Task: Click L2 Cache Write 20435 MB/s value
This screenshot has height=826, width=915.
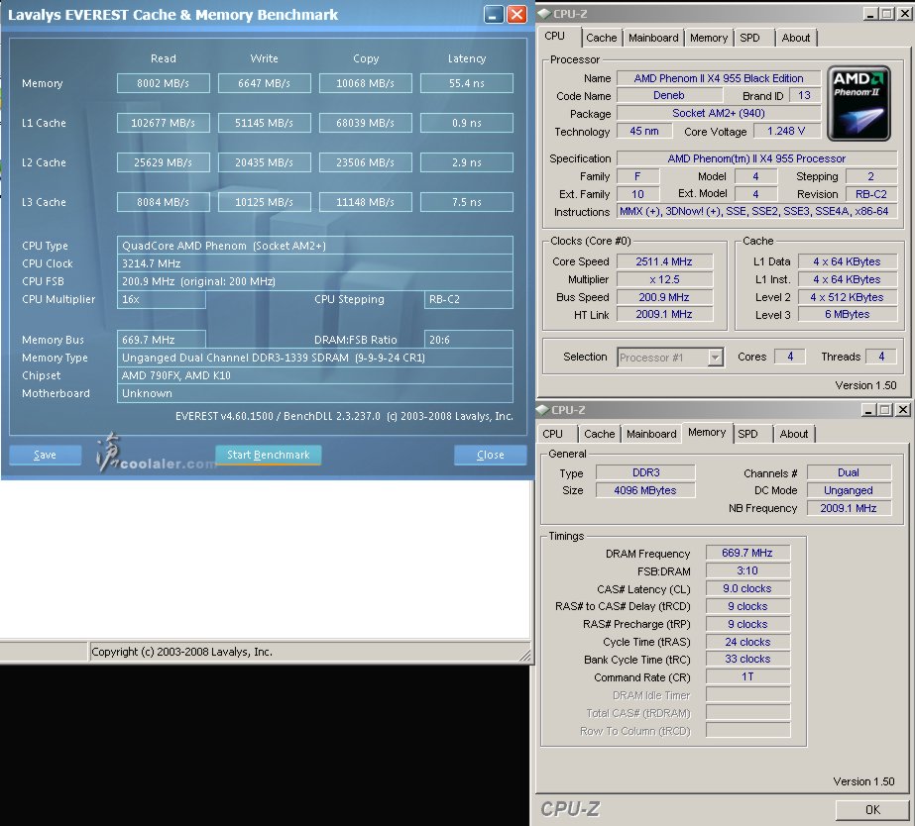Action: [265, 162]
